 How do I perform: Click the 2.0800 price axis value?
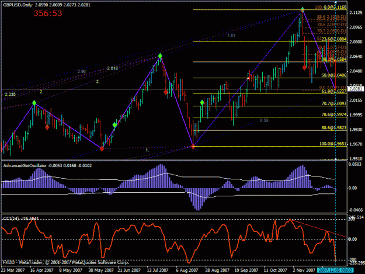point(356,42)
